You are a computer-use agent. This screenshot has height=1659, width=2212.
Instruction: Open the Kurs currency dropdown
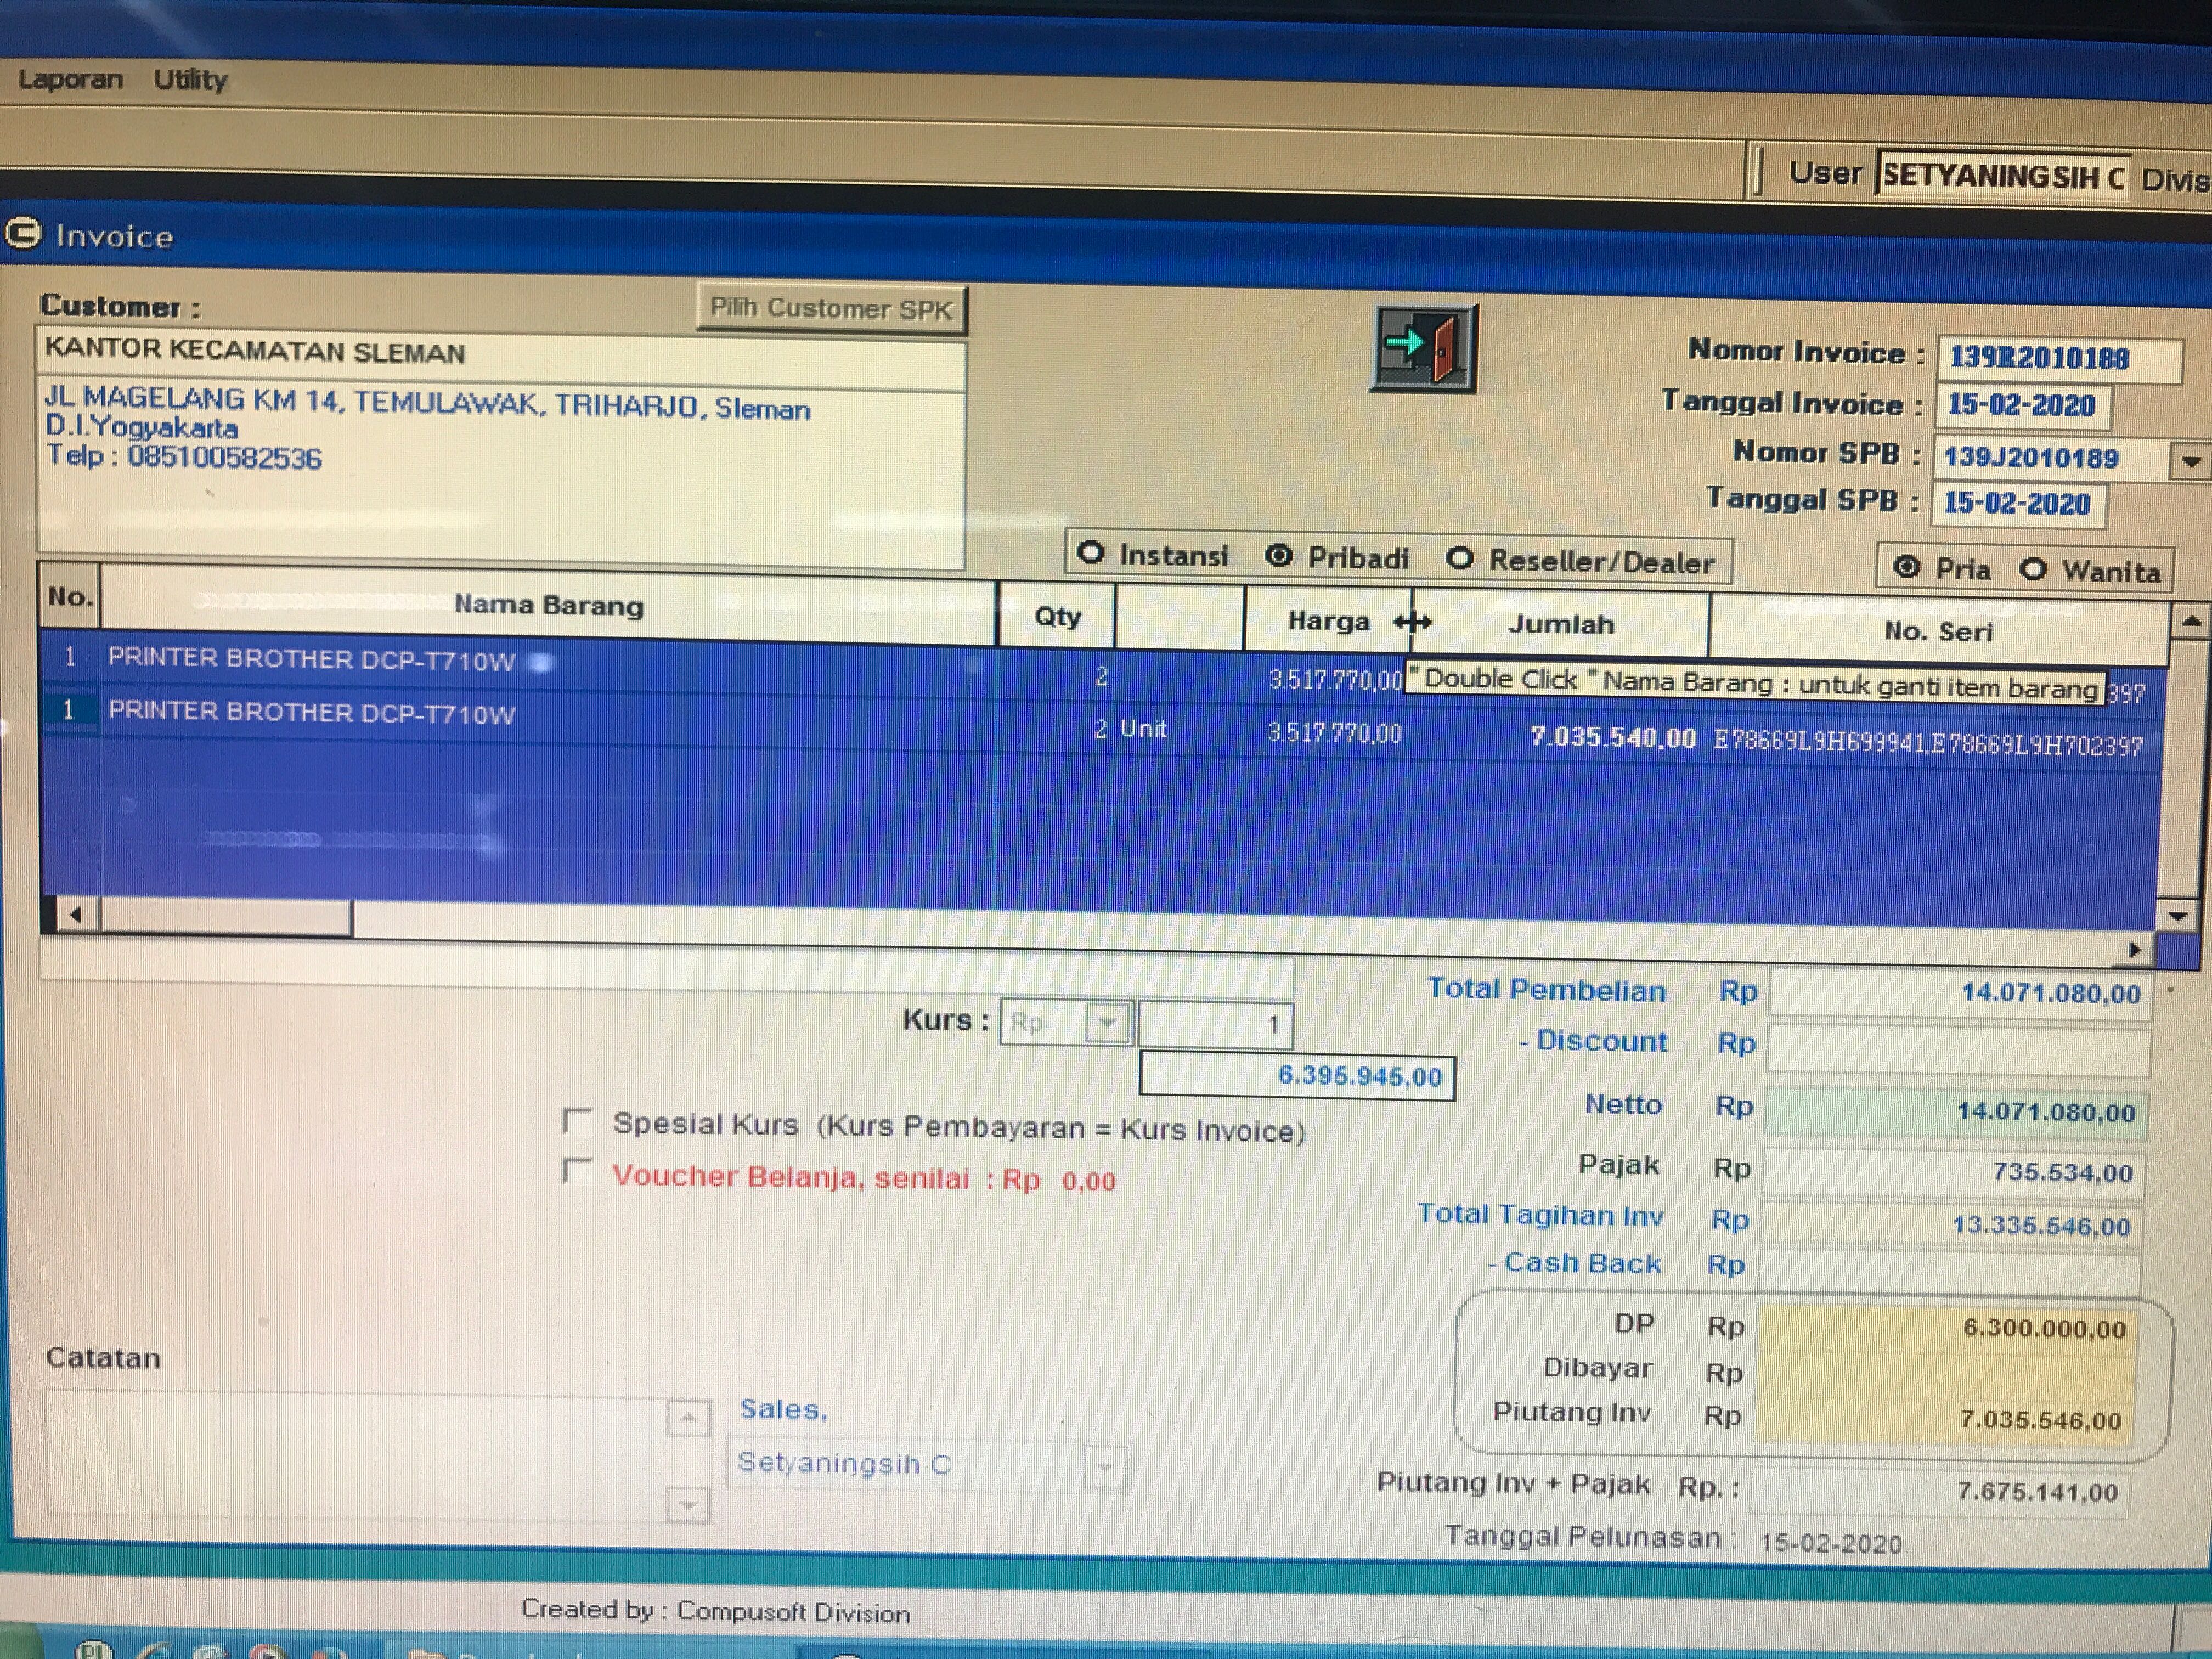[1108, 1023]
